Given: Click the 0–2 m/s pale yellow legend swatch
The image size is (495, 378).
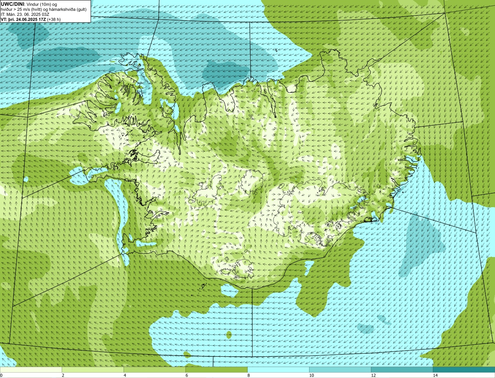Looking at the screenshot, I should [31, 369].
